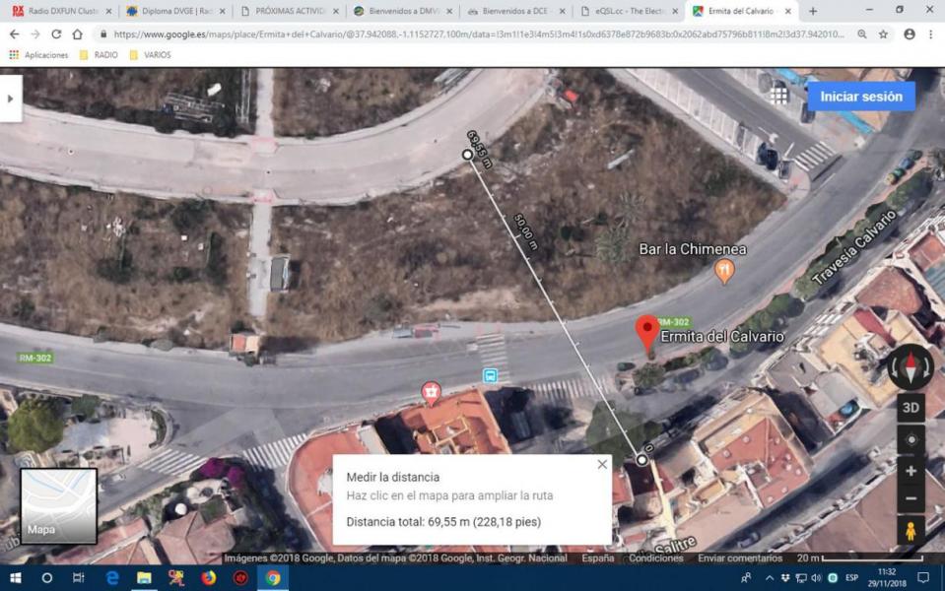Zoom in with the plus button

point(911,471)
